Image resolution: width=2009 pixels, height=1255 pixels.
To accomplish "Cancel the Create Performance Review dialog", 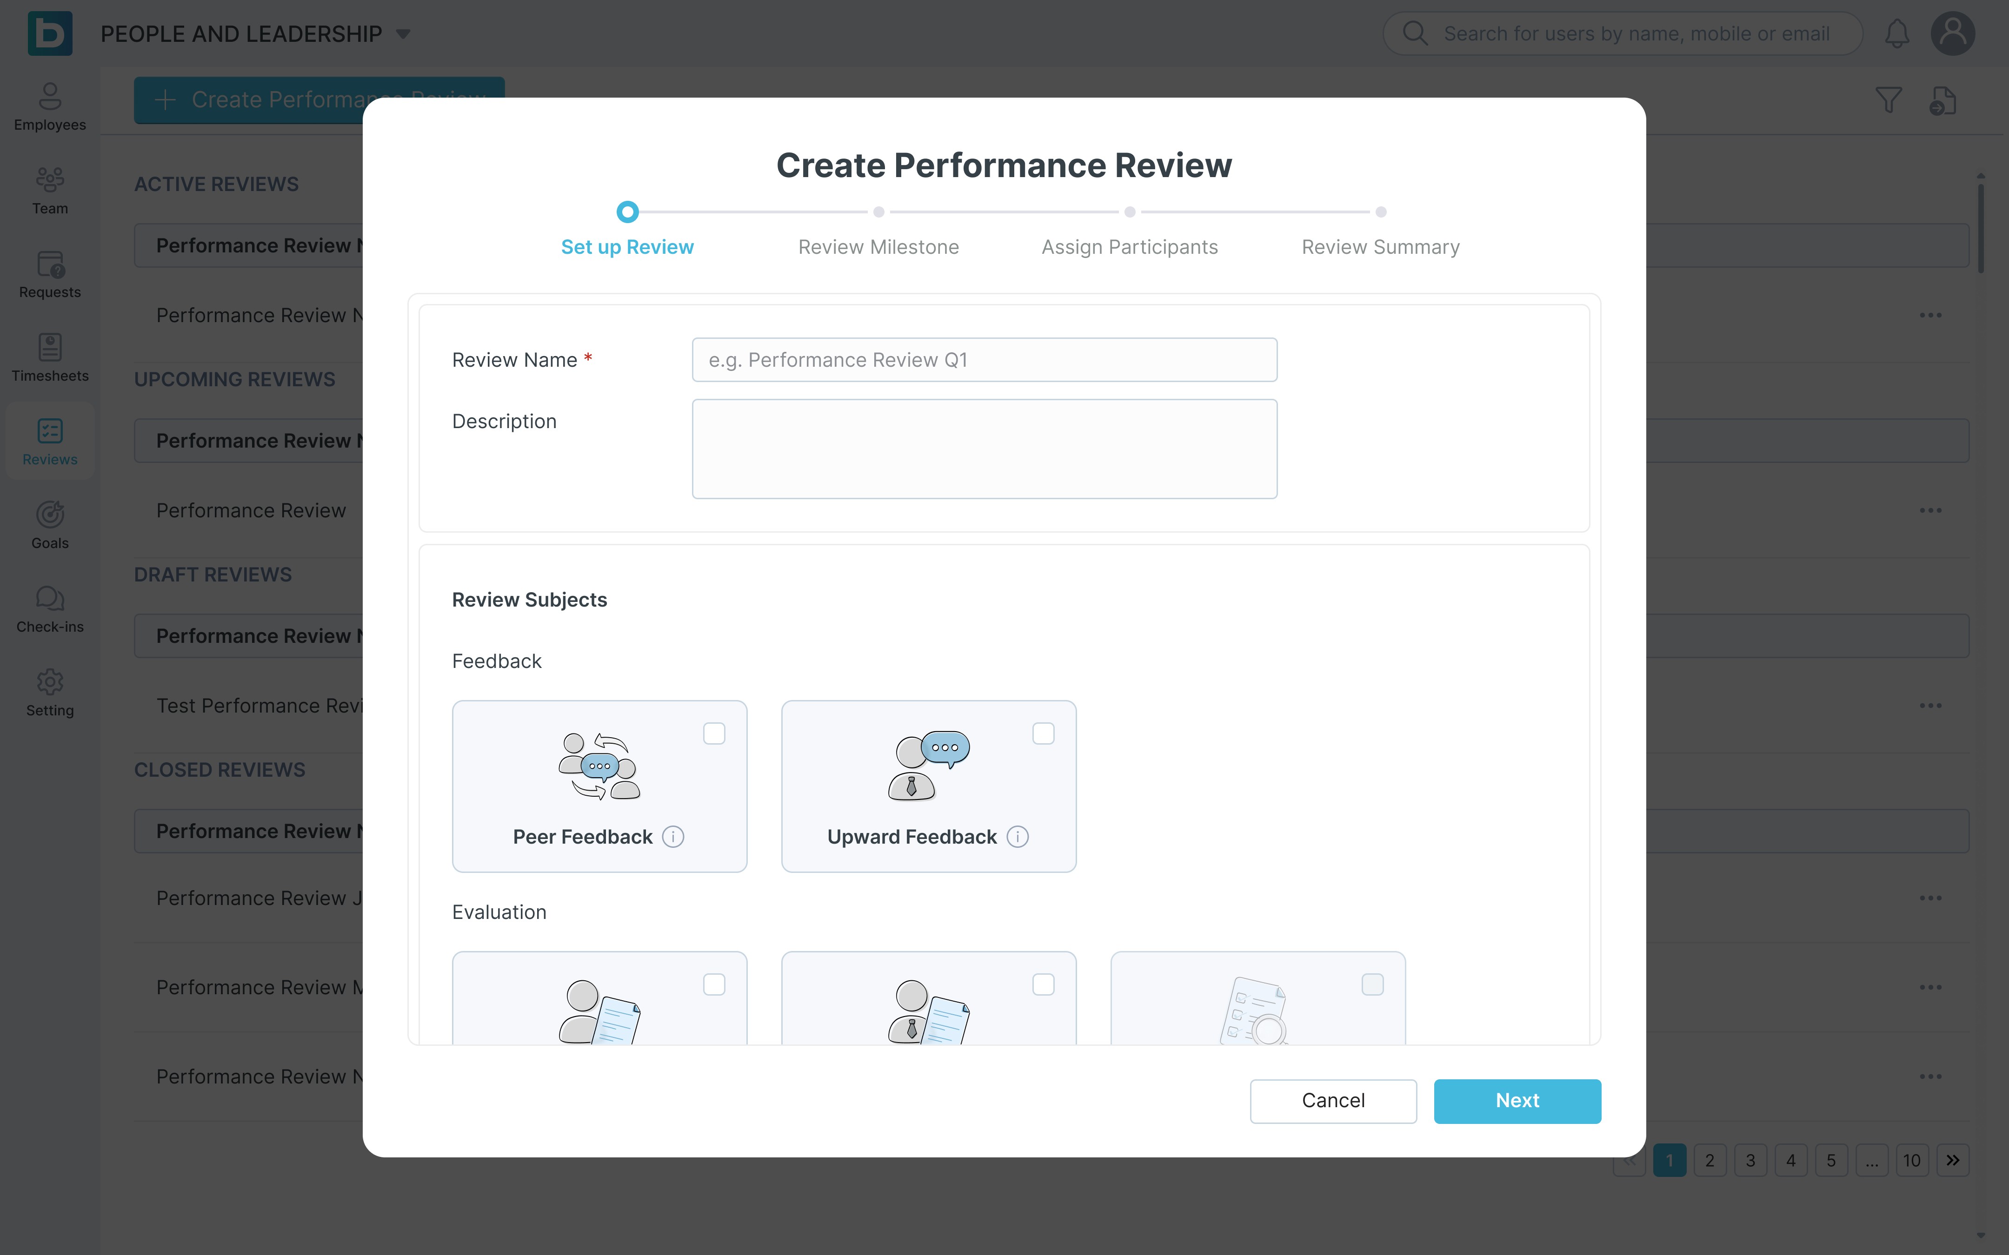I will [1333, 1102].
